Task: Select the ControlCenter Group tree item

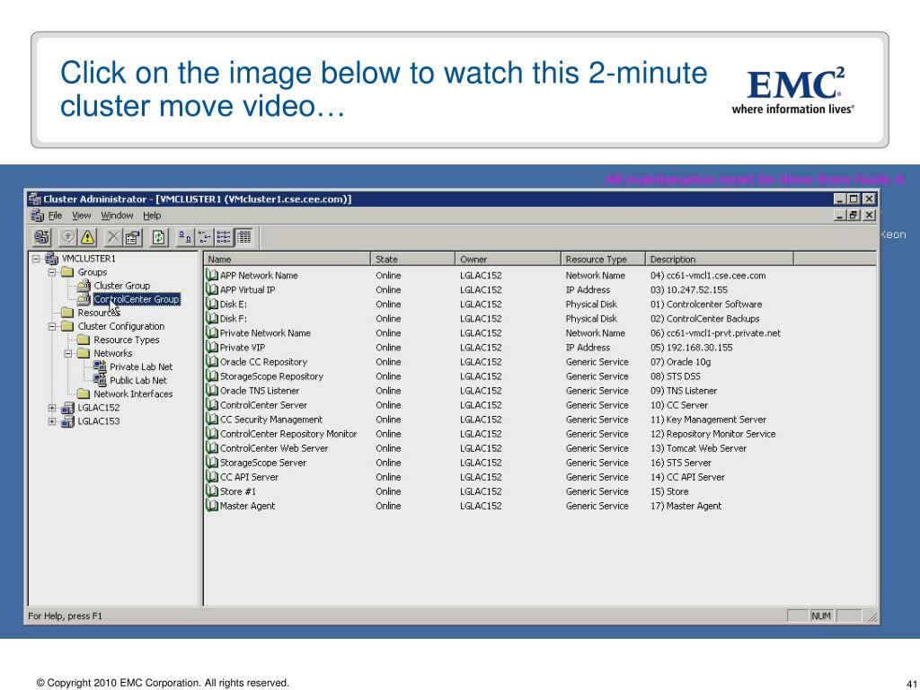Action: [137, 299]
